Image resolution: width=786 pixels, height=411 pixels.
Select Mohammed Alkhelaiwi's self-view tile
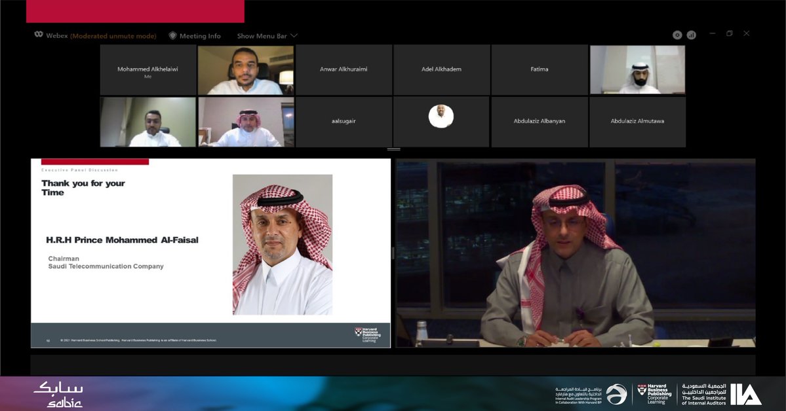coord(147,69)
